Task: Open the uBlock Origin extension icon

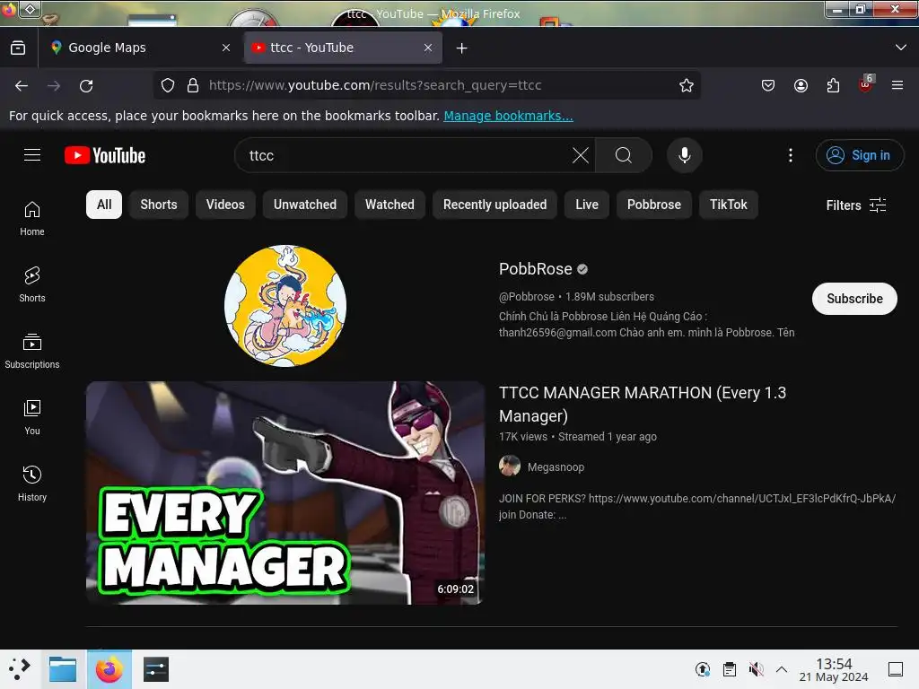Action: tap(866, 85)
